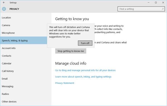
Task: Minimize the Settings window
Action: [x=149, y=2]
